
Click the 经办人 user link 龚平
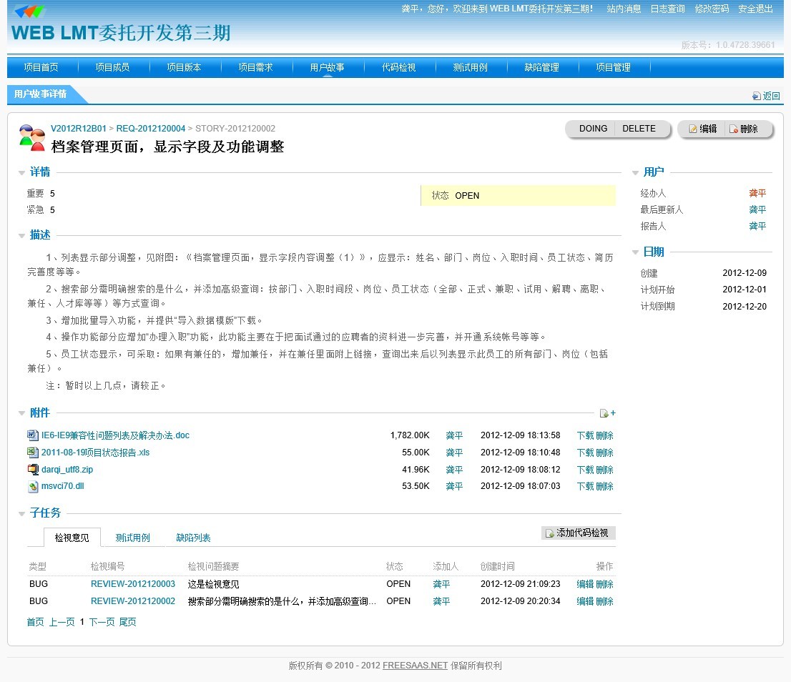pos(757,194)
